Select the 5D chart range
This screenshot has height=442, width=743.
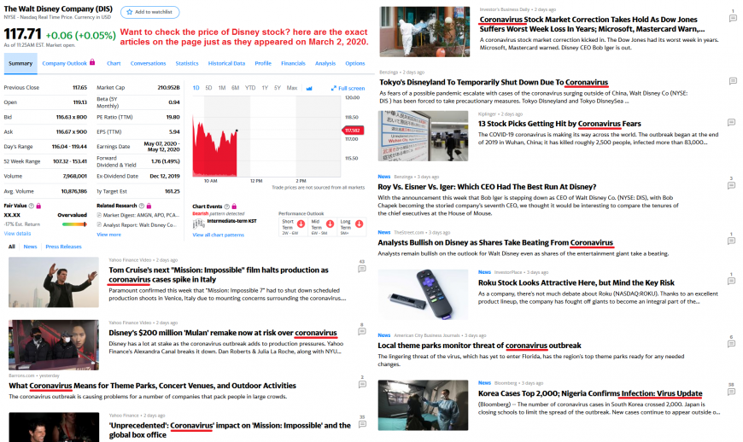click(208, 88)
